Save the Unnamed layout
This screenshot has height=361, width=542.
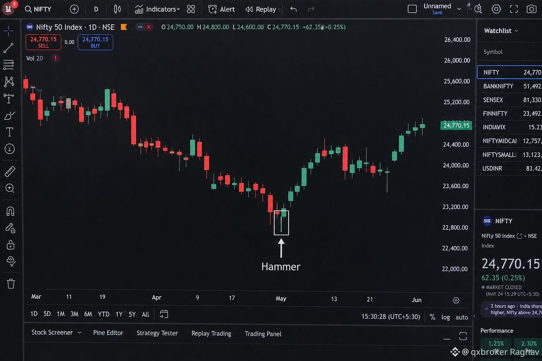pyautogui.click(x=437, y=13)
